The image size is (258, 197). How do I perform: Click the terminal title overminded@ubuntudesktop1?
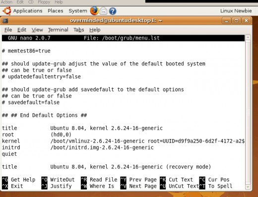[x=116, y=21]
